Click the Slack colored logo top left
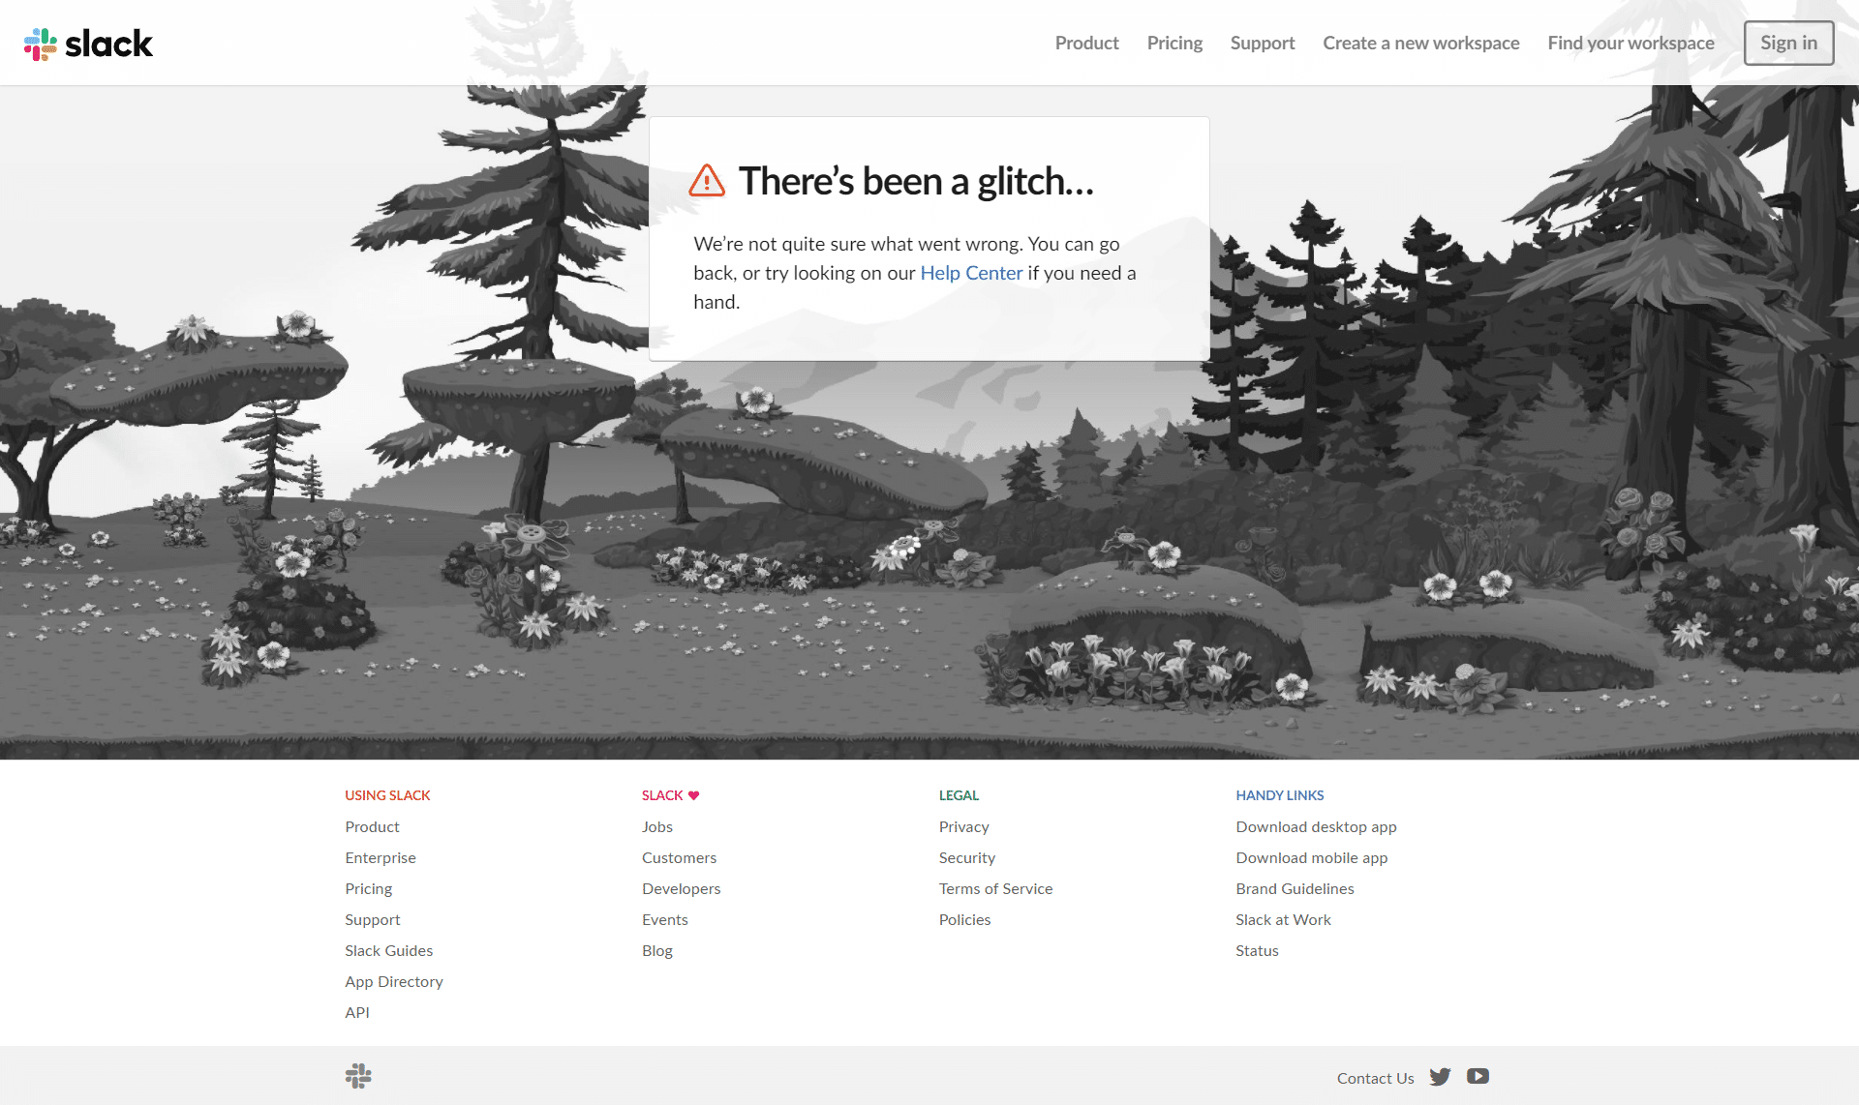1859x1105 pixels. click(x=42, y=43)
